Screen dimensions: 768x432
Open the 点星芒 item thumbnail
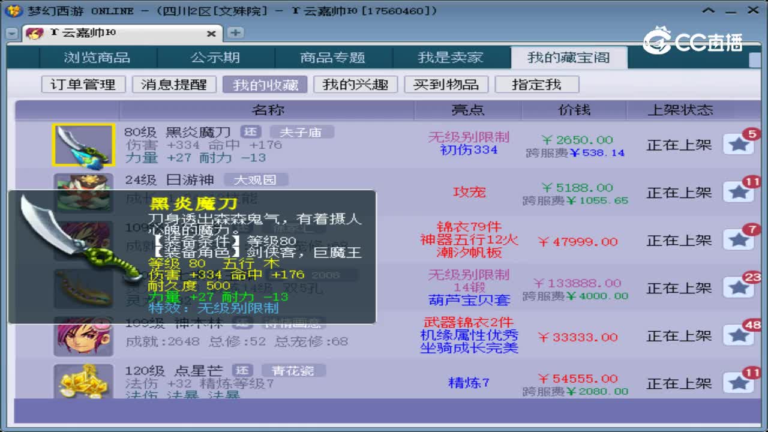click(x=83, y=381)
